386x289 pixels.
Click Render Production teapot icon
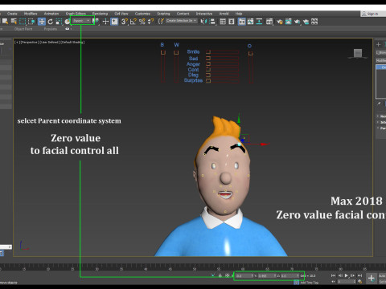[297, 22]
